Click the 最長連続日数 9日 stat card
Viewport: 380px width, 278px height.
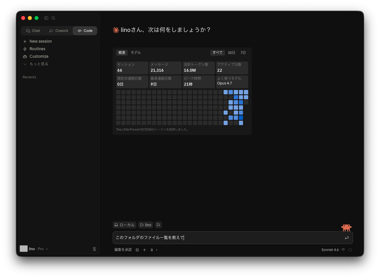[x=165, y=82]
